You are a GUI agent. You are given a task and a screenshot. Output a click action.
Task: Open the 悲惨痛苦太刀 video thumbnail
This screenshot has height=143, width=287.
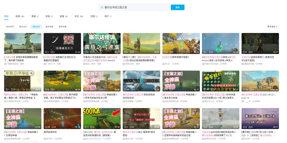point(62,43)
